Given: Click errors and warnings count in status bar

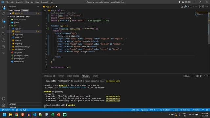Looking at the screenshot, I should 24,110.
